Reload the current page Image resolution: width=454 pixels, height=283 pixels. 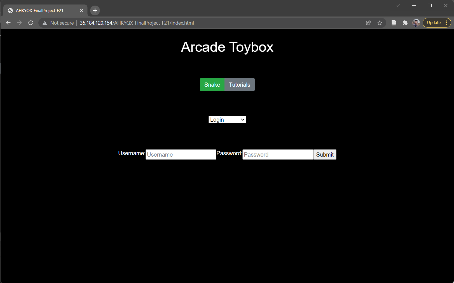click(x=31, y=23)
